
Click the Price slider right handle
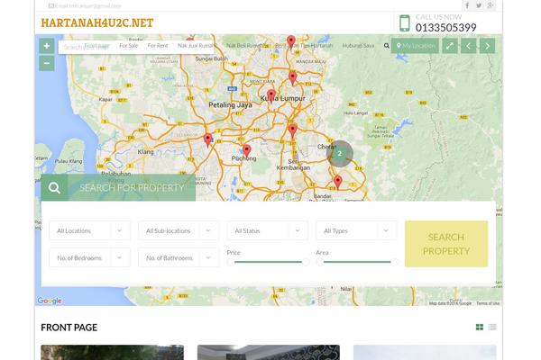pyautogui.click(x=306, y=262)
